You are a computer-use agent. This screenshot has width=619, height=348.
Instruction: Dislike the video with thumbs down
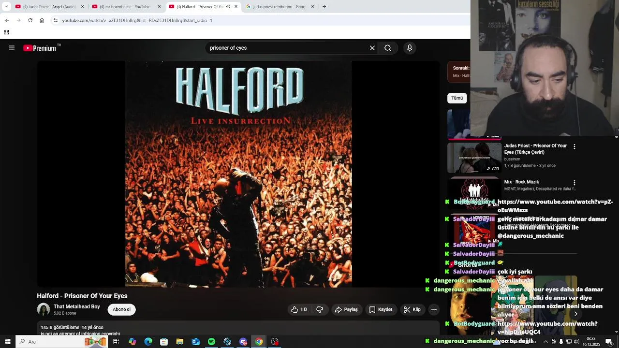click(x=320, y=309)
